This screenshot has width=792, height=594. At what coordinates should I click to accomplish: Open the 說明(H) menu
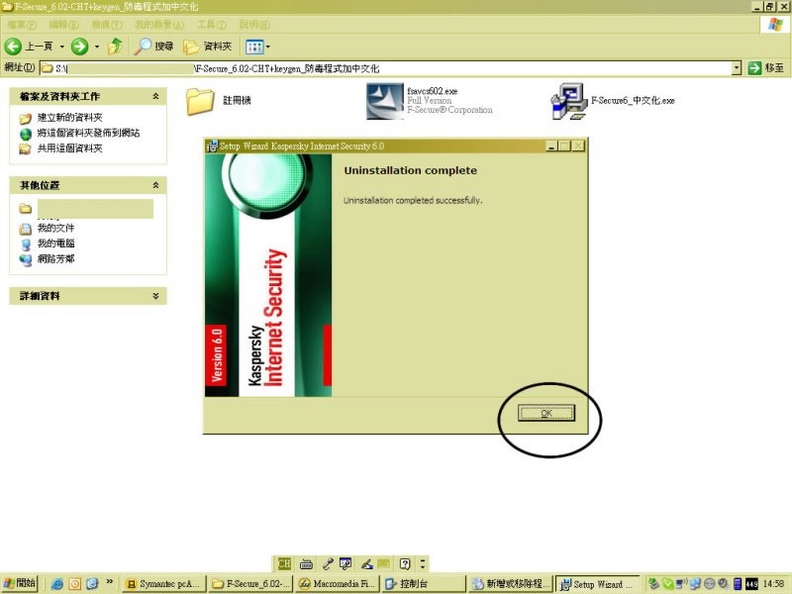tap(254, 24)
